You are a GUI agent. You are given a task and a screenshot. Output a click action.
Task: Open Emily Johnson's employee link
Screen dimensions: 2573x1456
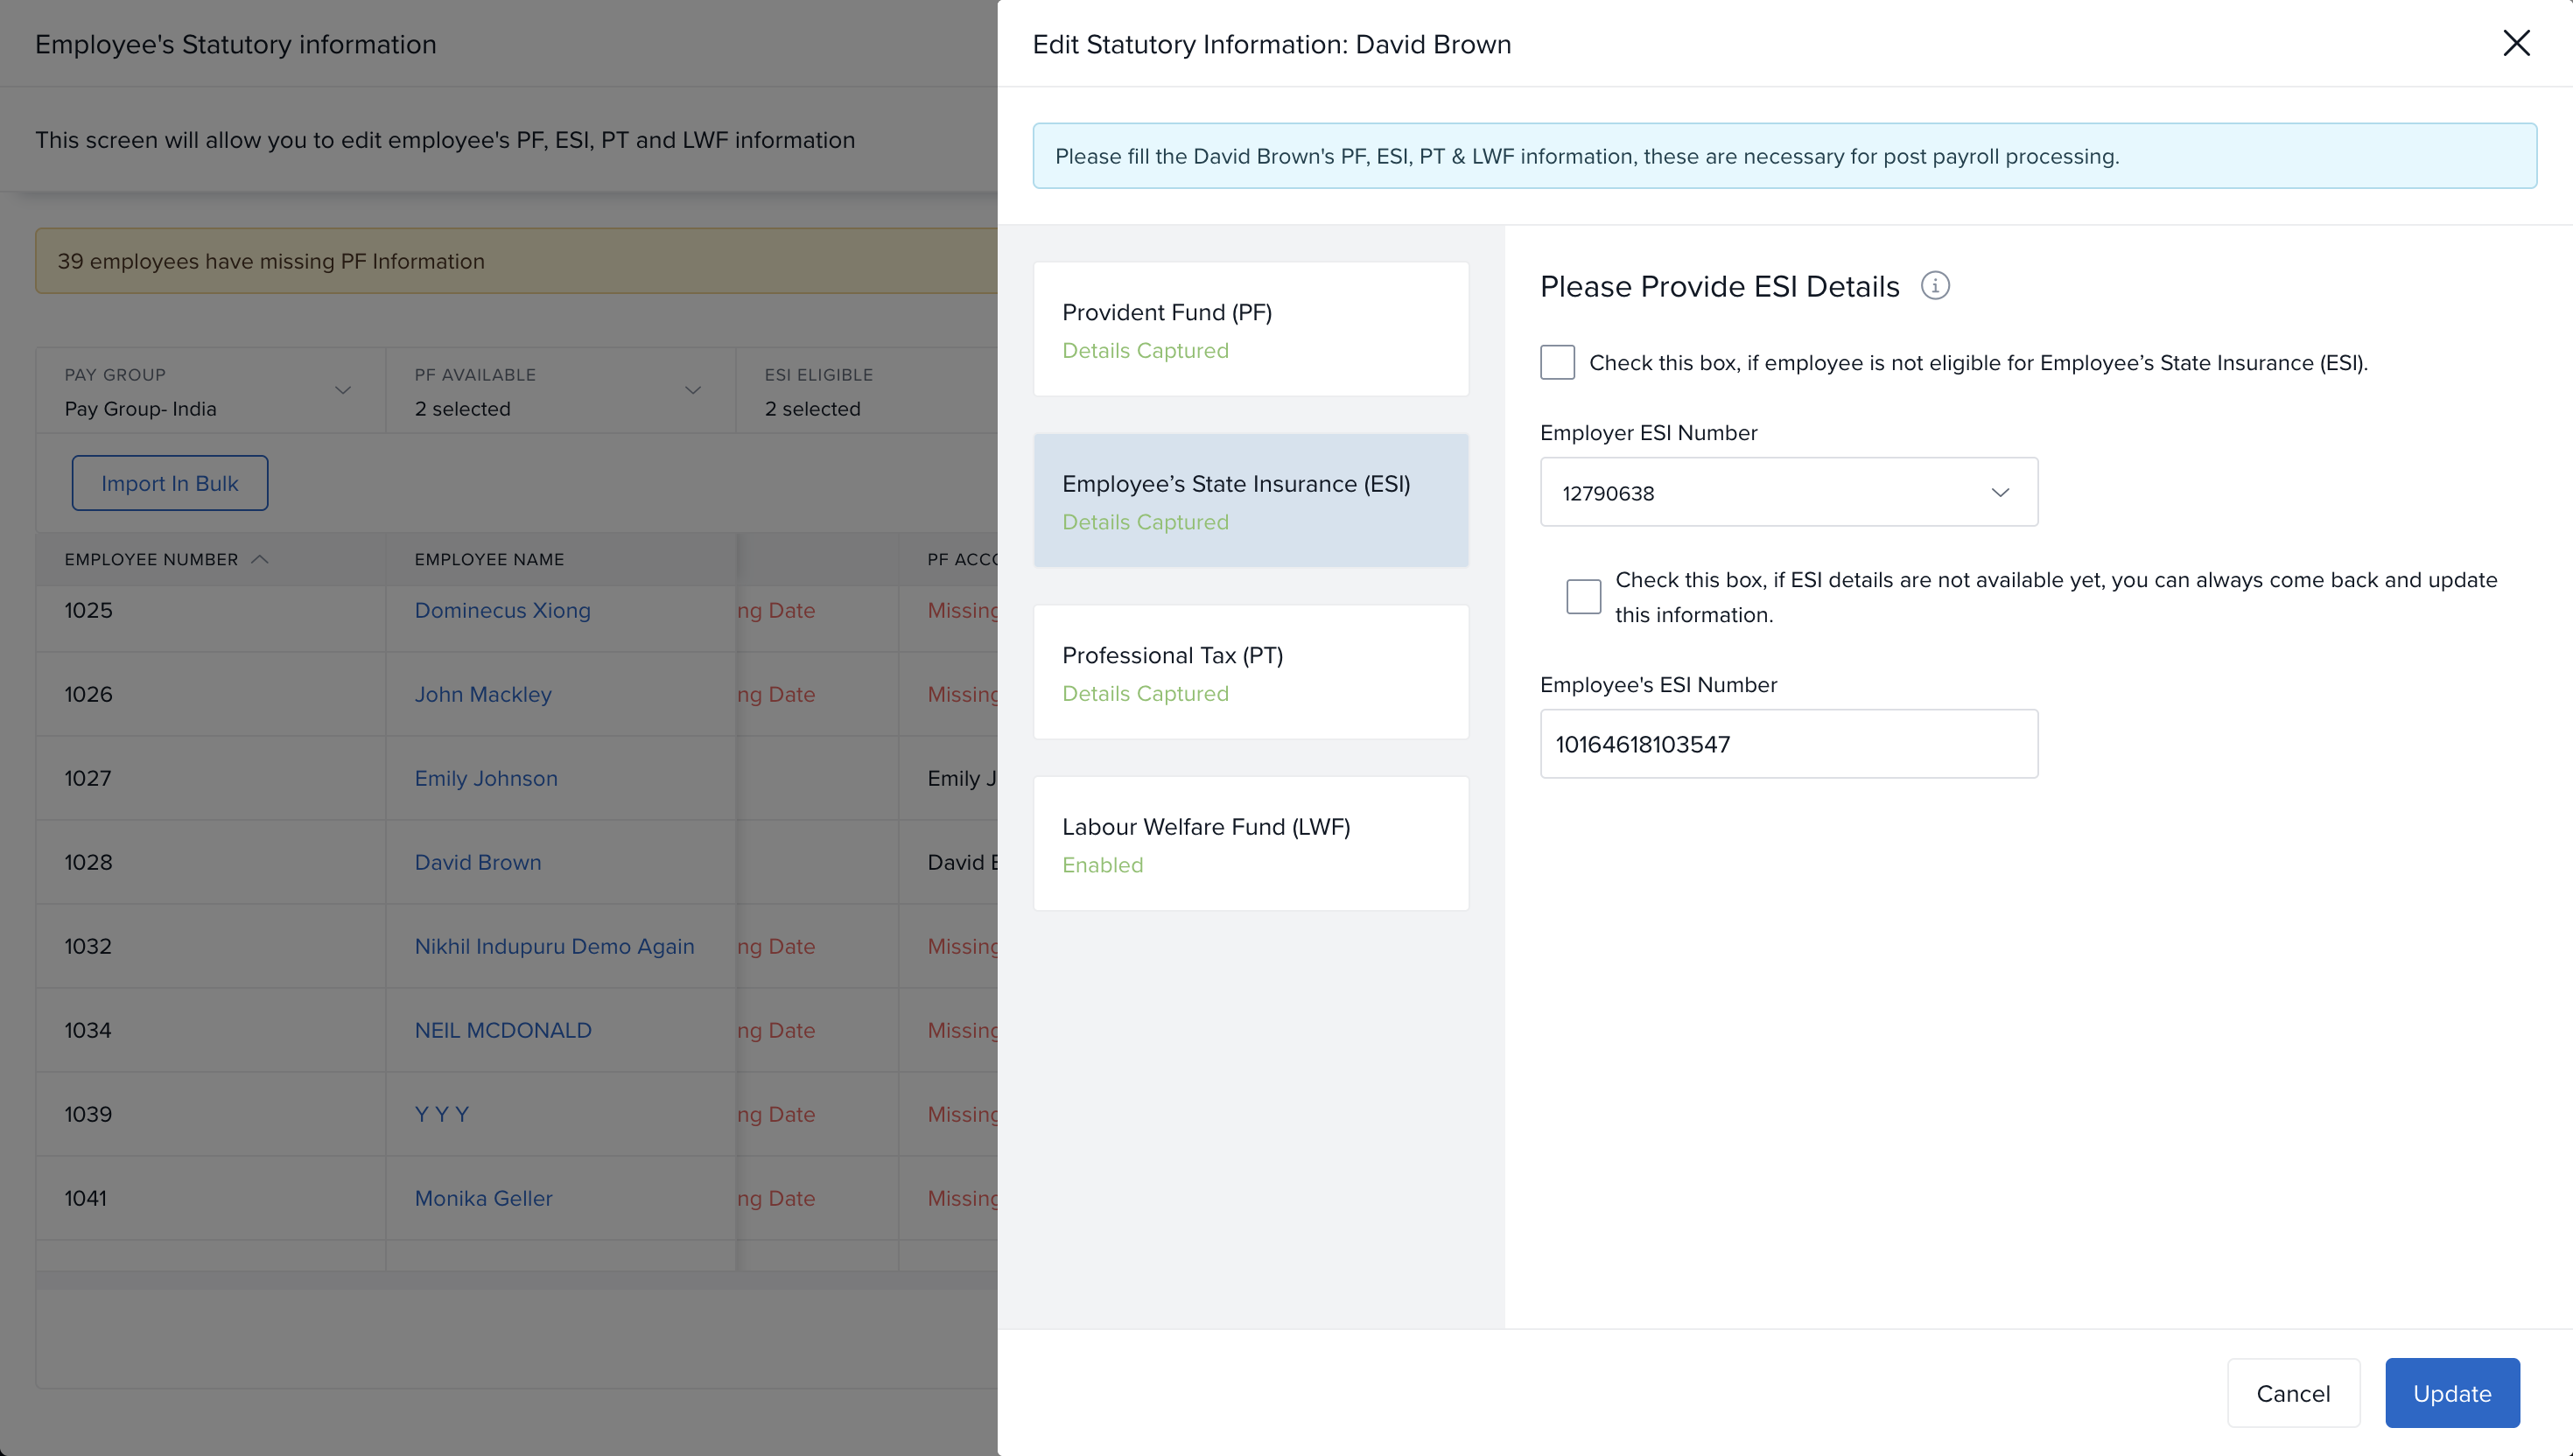[x=486, y=778]
